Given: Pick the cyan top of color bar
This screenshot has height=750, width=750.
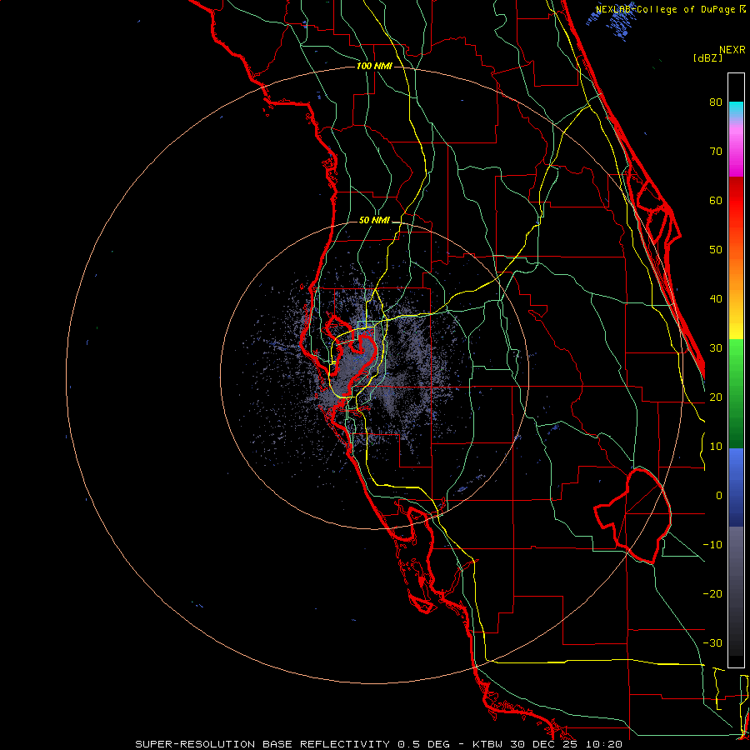Looking at the screenshot, I should point(736,107).
